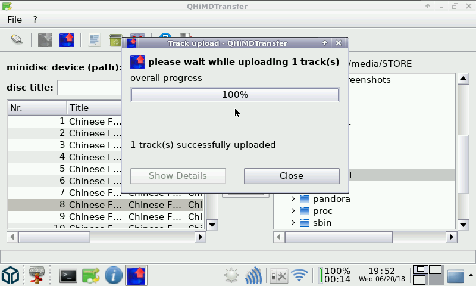The image size is (476, 286).
Task: Click the settings tools tray icon
Action: (278, 276)
